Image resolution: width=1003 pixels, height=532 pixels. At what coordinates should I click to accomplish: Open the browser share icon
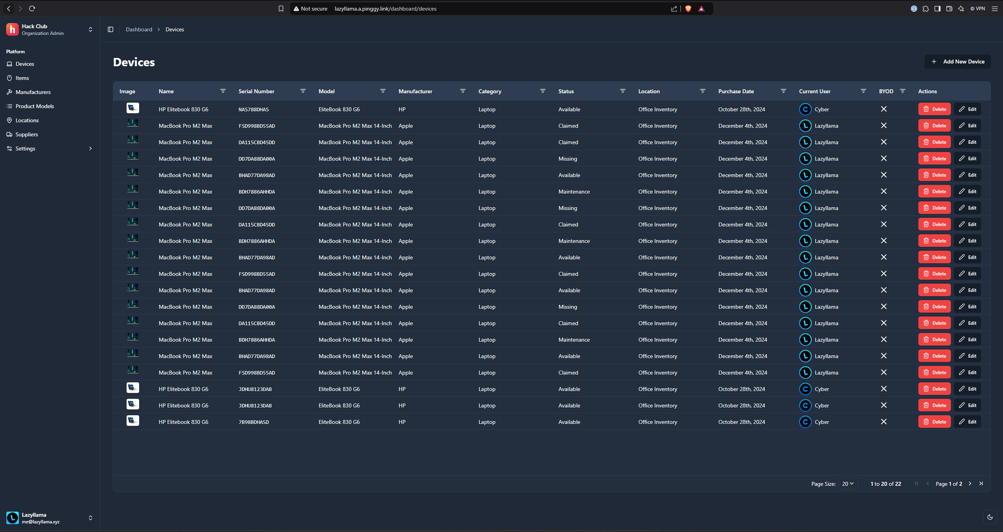coord(674,9)
